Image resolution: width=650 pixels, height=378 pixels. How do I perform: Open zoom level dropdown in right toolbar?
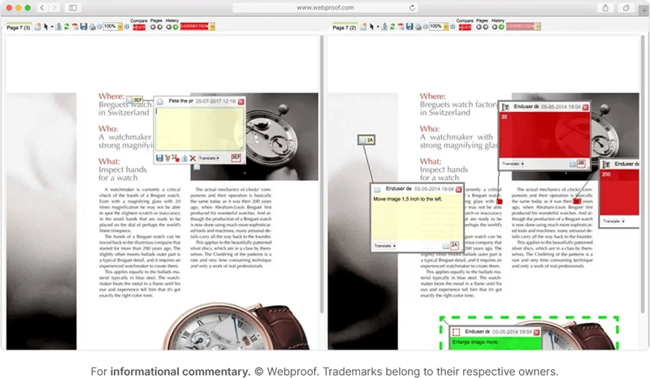pos(446,27)
